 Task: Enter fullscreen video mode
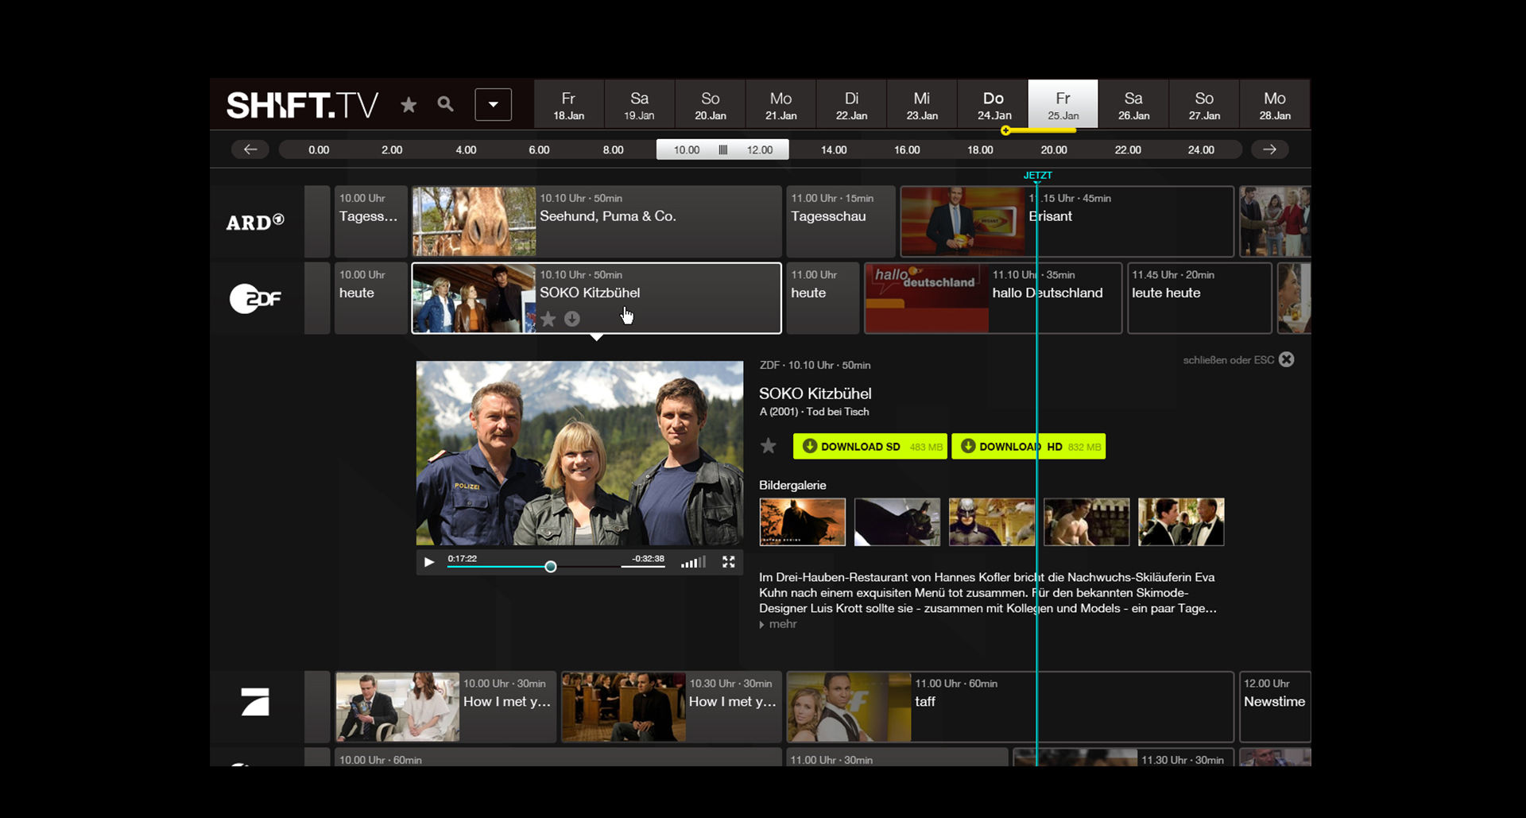pos(728,562)
